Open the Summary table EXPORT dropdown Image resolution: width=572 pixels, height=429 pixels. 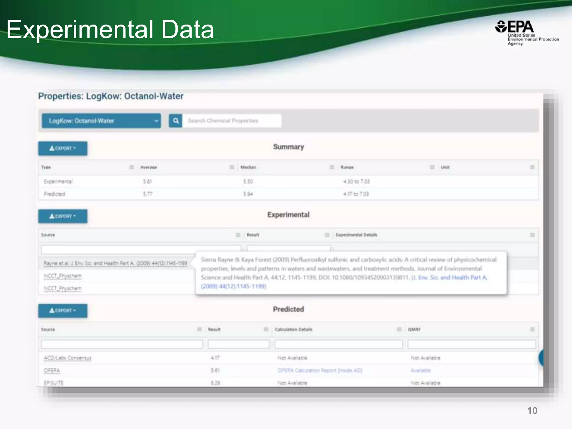[x=63, y=148]
